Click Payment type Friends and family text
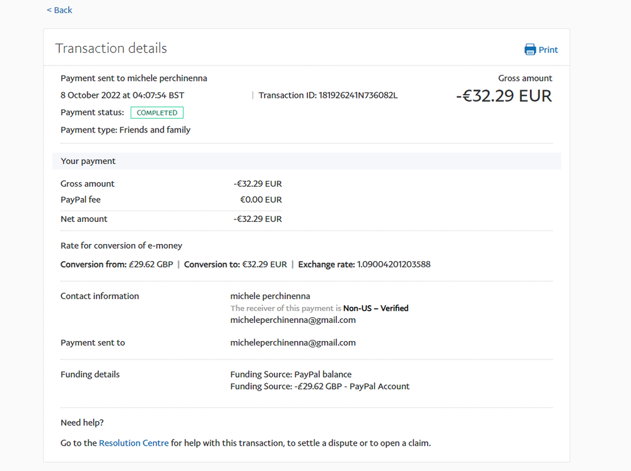 126,130
